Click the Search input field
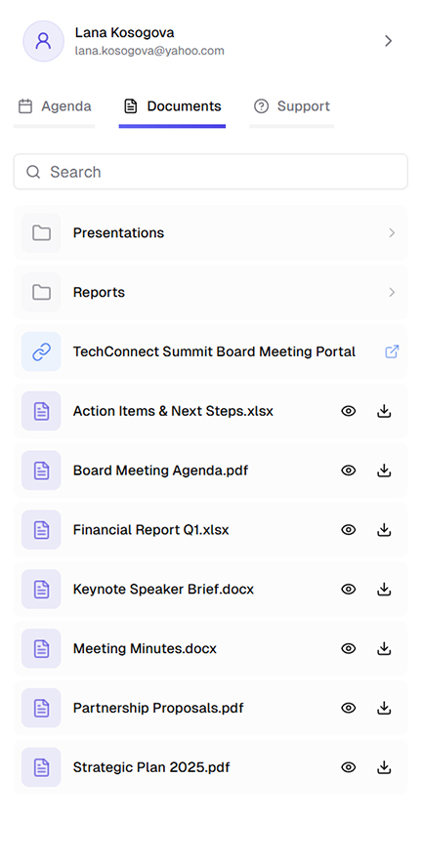This screenshot has width=423, height=861. [210, 172]
